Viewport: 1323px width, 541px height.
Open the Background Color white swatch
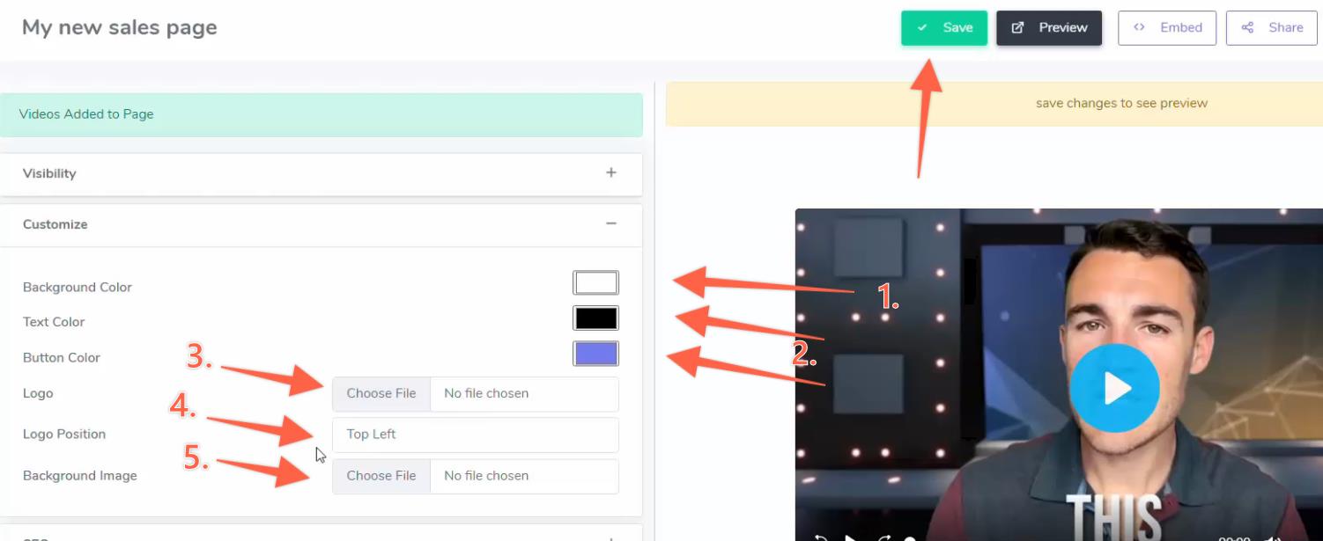click(x=596, y=282)
